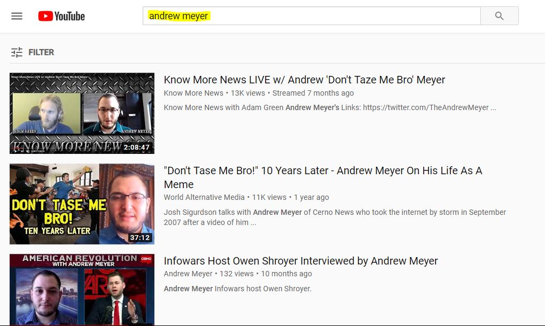This screenshot has height=326, width=545.
Task: Click 'Streamed 7 months ago' text
Action: [x=313, y=93]
